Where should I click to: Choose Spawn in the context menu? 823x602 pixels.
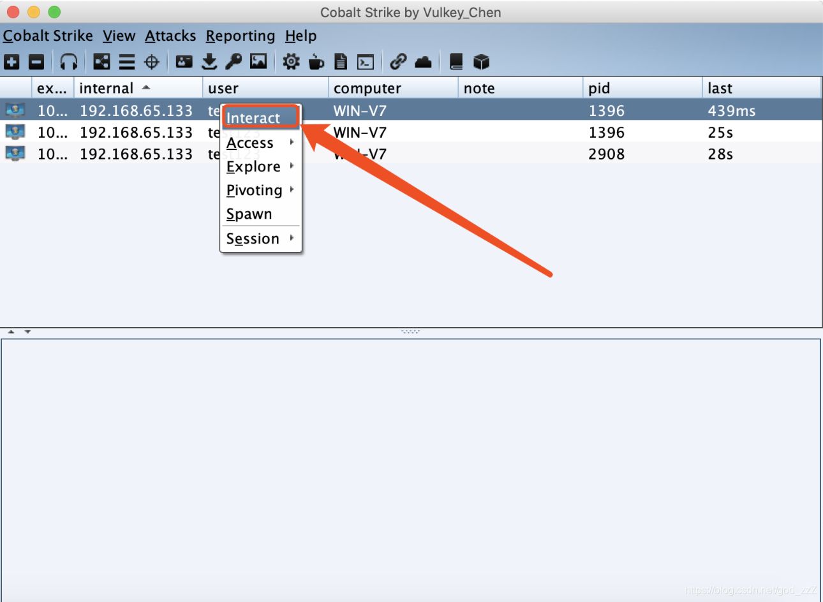point(260,214)
